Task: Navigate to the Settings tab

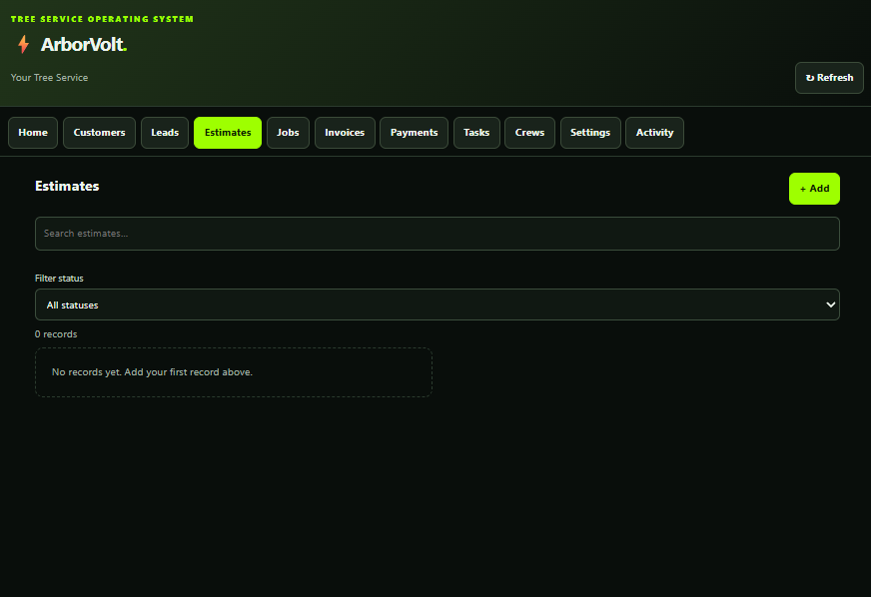Action: [x=590, y=133]
